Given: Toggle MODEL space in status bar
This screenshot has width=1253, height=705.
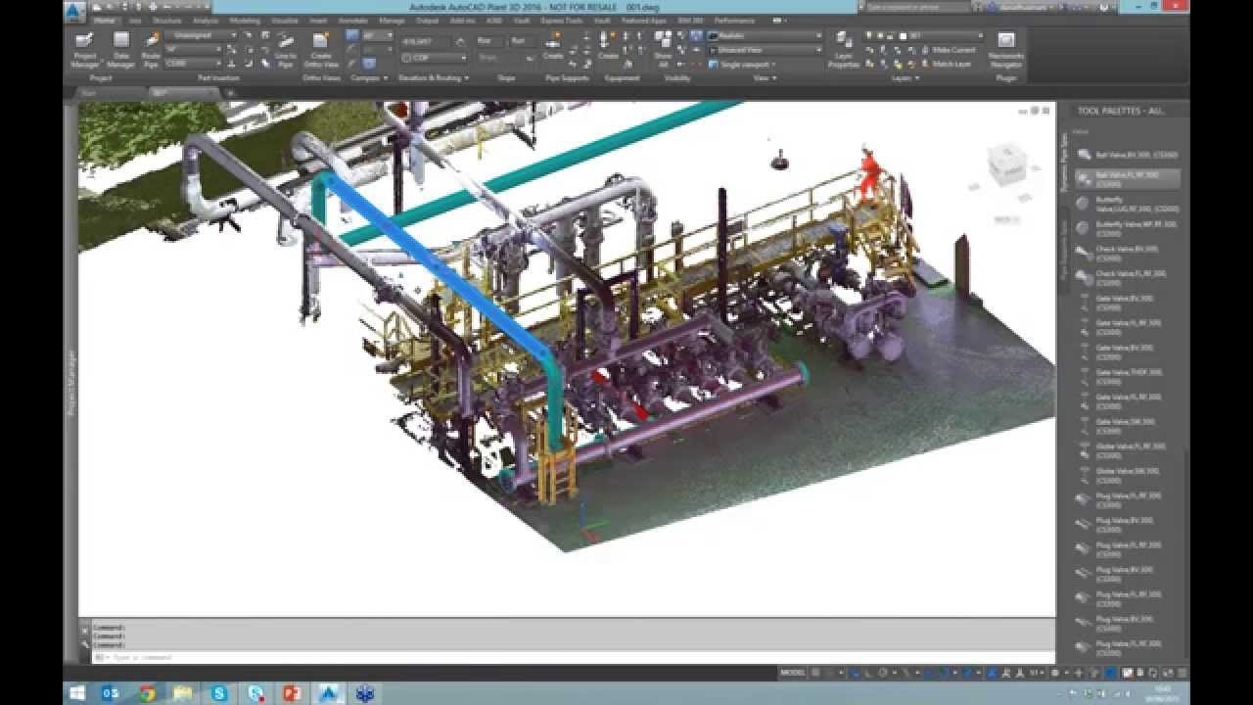Looking at the screenshot, I should [793, 673].
